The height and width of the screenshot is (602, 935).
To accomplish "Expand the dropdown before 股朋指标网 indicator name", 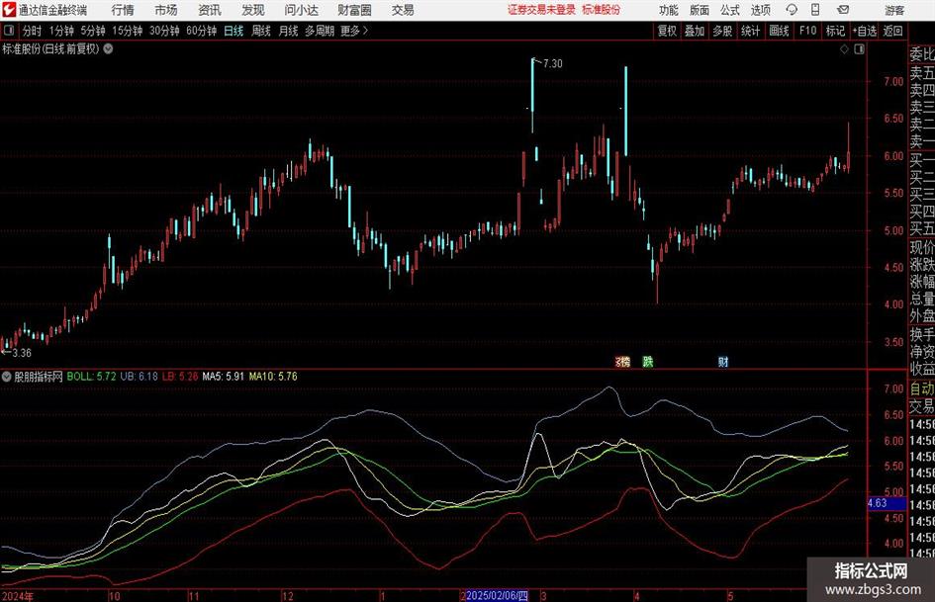I will [x=7, y=377].
